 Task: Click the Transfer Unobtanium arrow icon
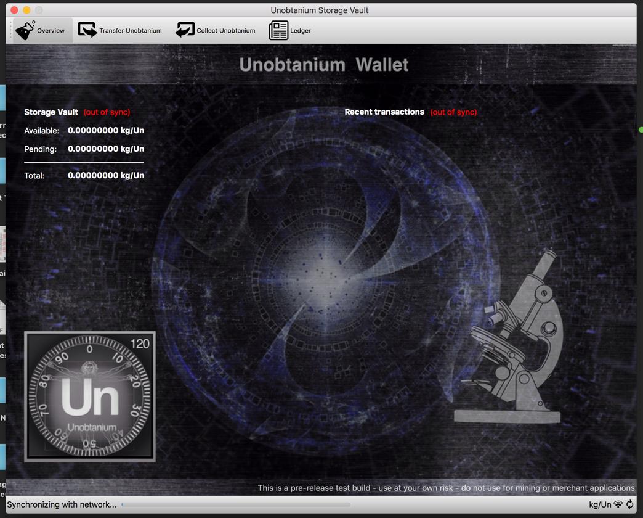coord(87,30)
